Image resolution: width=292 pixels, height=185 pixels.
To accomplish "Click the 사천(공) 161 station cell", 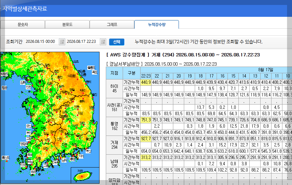I will 114,108.
